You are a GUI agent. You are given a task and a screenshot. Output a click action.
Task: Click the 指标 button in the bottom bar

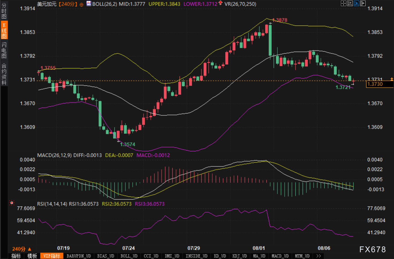[16, 256]
